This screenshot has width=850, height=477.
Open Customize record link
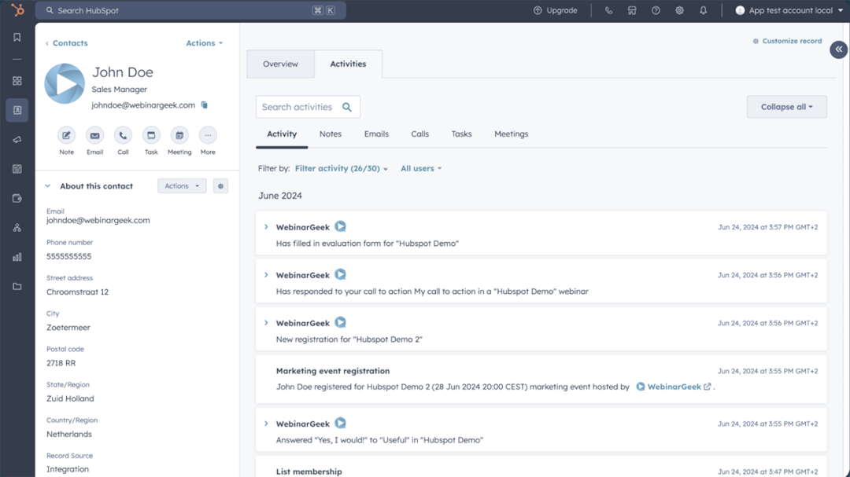pyautogui.click(x=787, y=41)
